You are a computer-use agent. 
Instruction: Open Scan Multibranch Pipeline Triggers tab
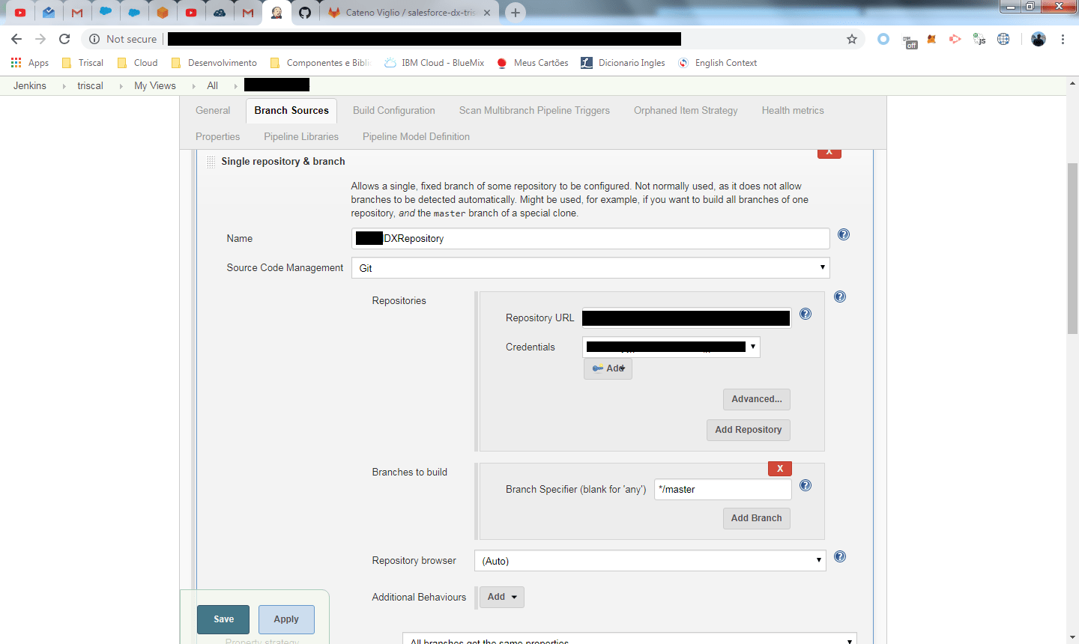[x=534, y=110]
